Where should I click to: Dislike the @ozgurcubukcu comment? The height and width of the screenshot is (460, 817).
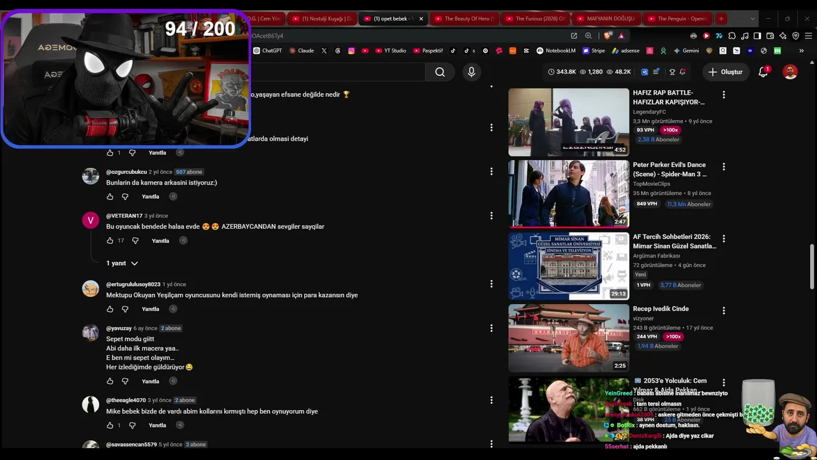pyautogui.click(x=125, y=197)
